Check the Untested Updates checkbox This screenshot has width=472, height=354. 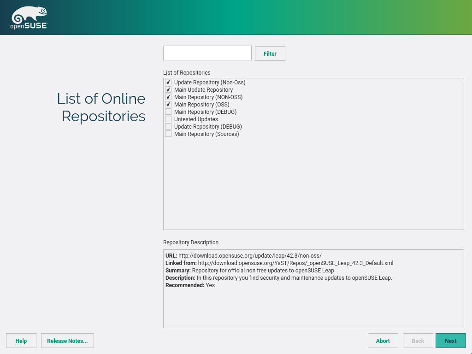168,119
